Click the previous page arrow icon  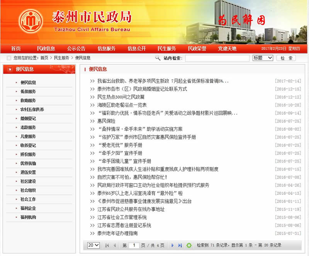pos(115,245)
